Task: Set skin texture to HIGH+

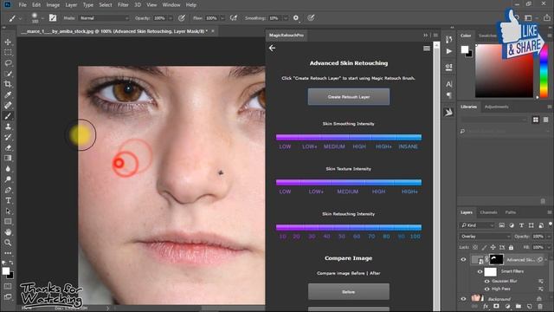Action: click(x=409, y=192)
